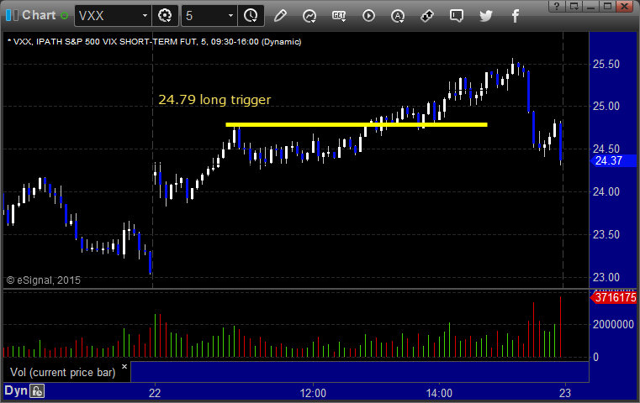This screenshot has width=640, height=403.
Task: Click the Dyn lock icon
Action: tap(37, 391)
